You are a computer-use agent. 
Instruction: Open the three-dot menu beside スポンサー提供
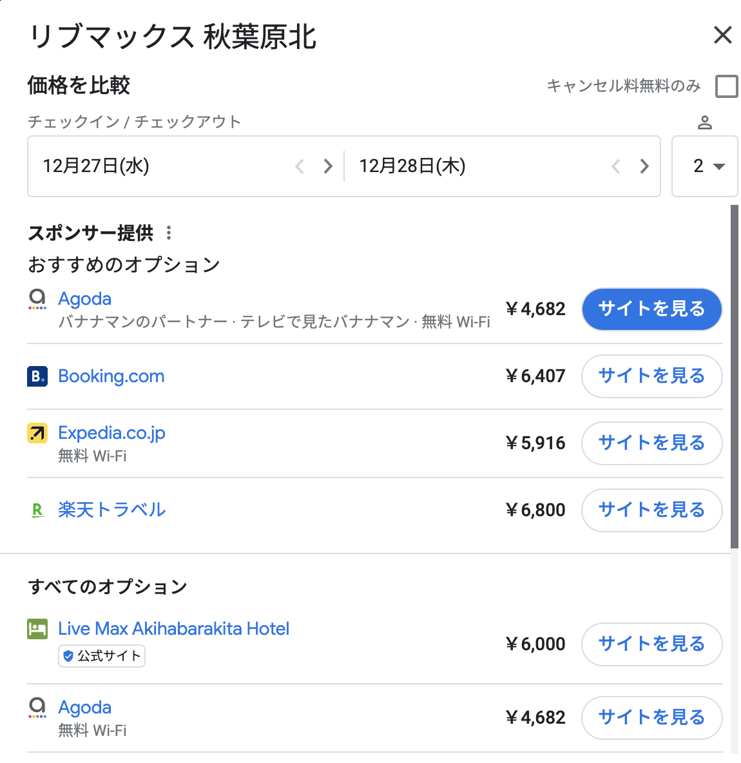point(169,233)
